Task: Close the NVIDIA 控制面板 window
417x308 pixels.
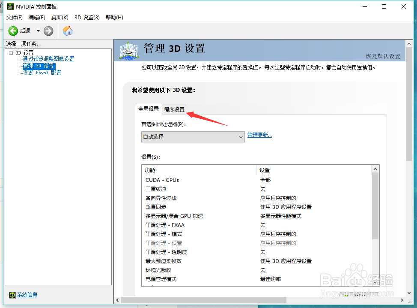Action: click(404, 6)
